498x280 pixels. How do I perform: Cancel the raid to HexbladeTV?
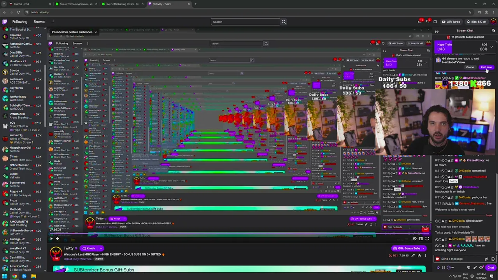click(470, 67)
